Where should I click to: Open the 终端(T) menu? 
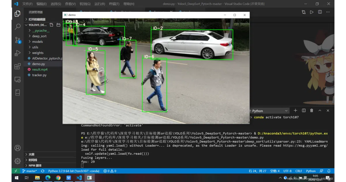(x=114, y=4)
